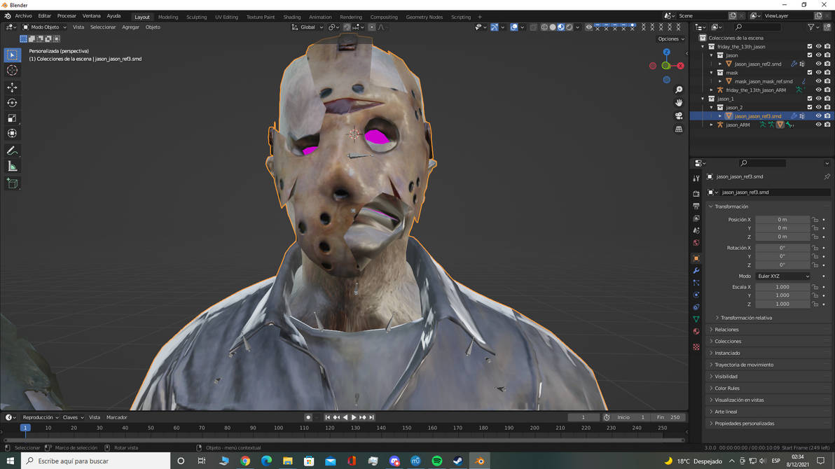Open Global transform orientation dropdown
Image resolution: width=835 pixels, height=469 pixels.
click(308, 27)
